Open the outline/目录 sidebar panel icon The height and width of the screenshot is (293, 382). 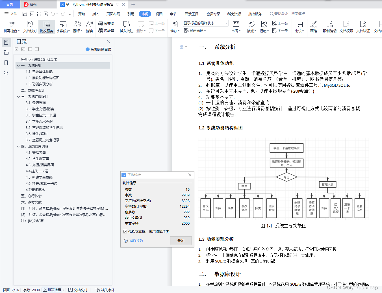point(6,42)
